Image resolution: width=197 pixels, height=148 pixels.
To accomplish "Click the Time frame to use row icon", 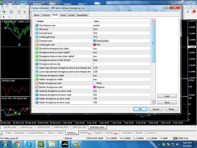I will 37,25.
